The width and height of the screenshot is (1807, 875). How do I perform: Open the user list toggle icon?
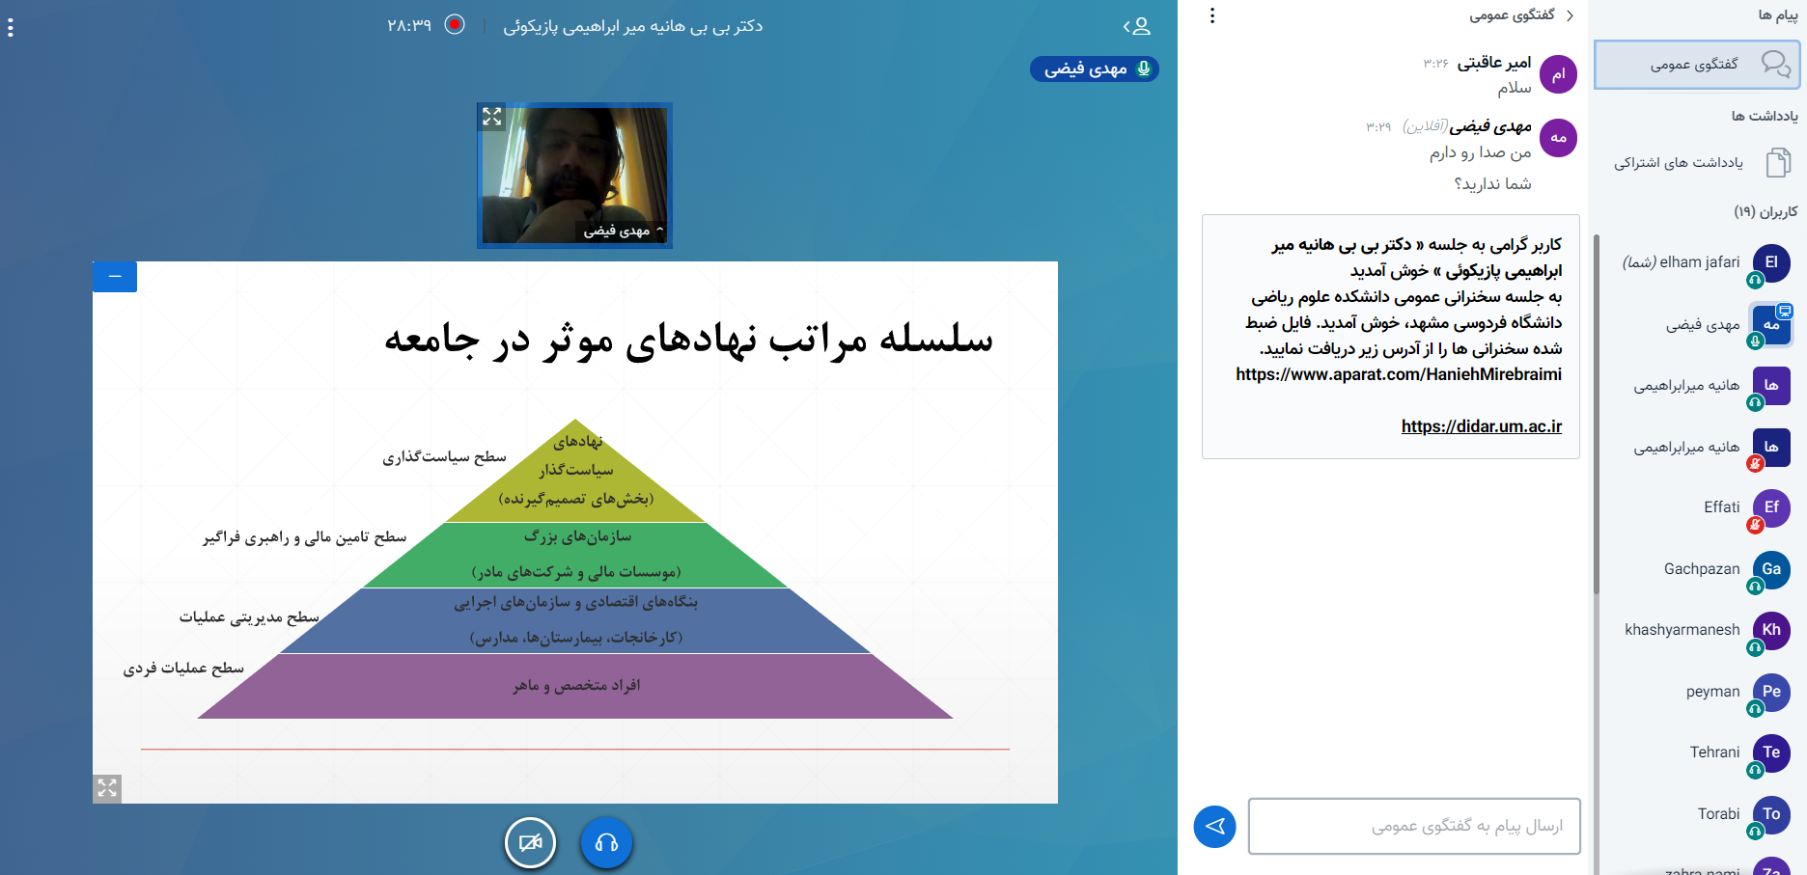tap(1137, 26)
